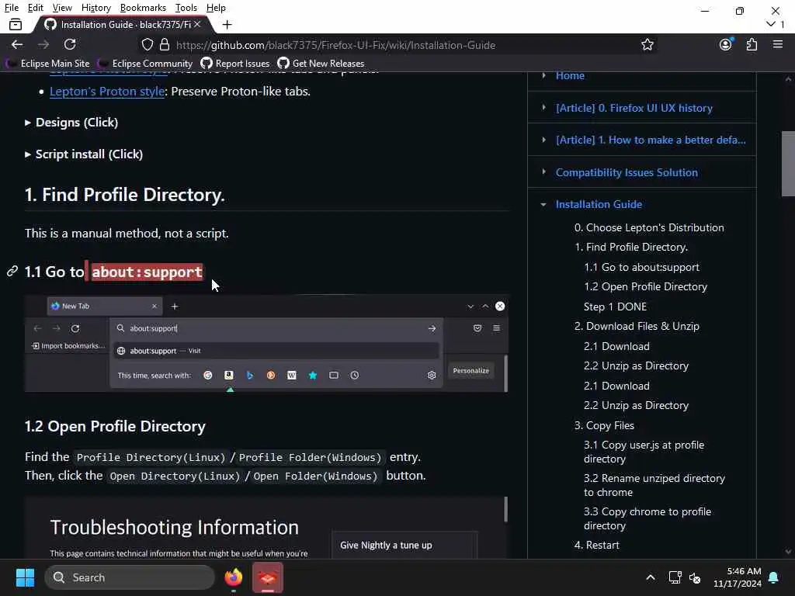Image resolution: width=795 pixels, height=596 pixels.
Task: Jump to '0. Choose Lepton's Distribution' section
Action: 649,227
